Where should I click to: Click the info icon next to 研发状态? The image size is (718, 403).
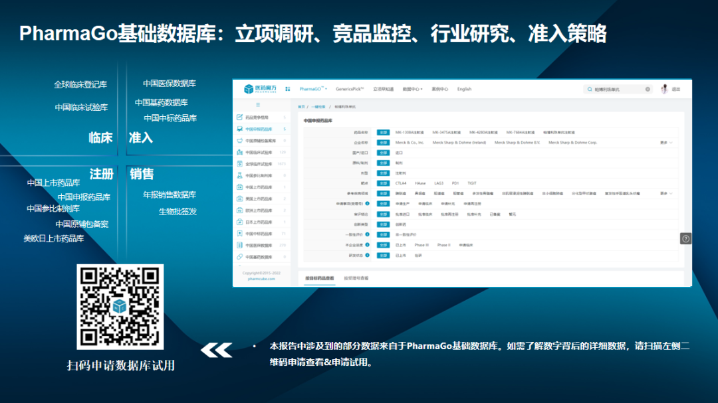pyautogui.click(x=367, y=255)
